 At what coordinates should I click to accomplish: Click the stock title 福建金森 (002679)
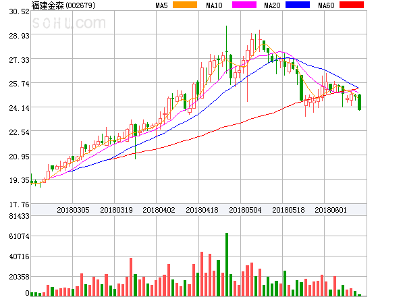coord(63,5)
